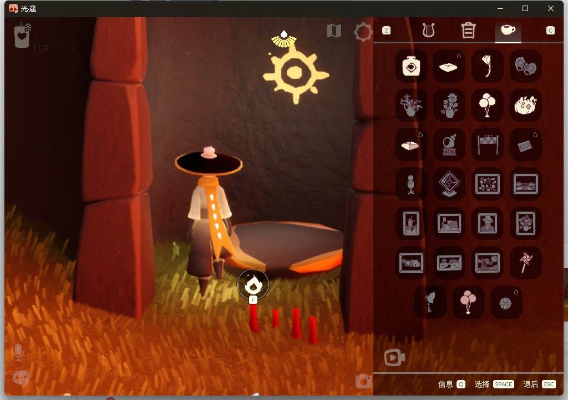Pick the windmill framed painting
Screen dimensions: 568x400
[x=411, y=223]
